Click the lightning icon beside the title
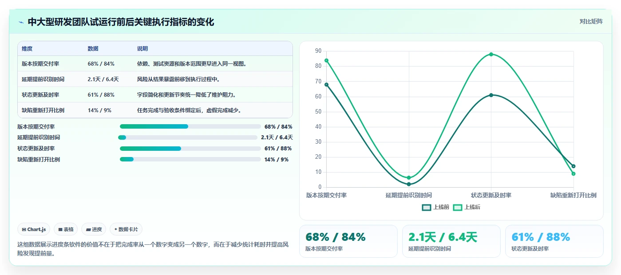This screenshot has width=621, height=275. click(x=21, y=22)
